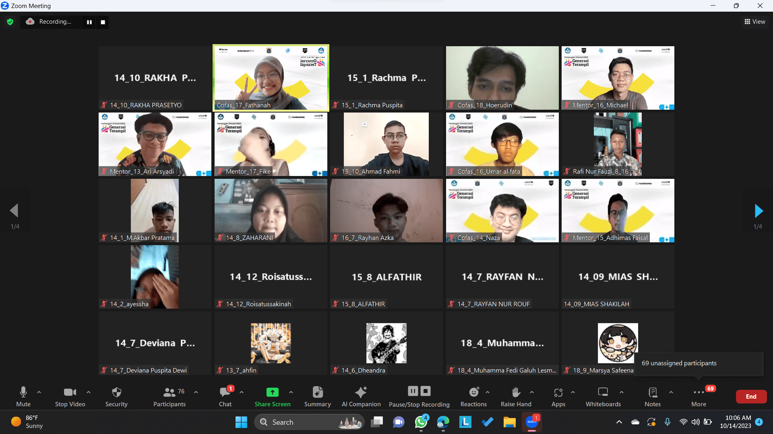Open the More options menu
The height and width of the screenshot is (434, 773).
click(x=699, y=393)
